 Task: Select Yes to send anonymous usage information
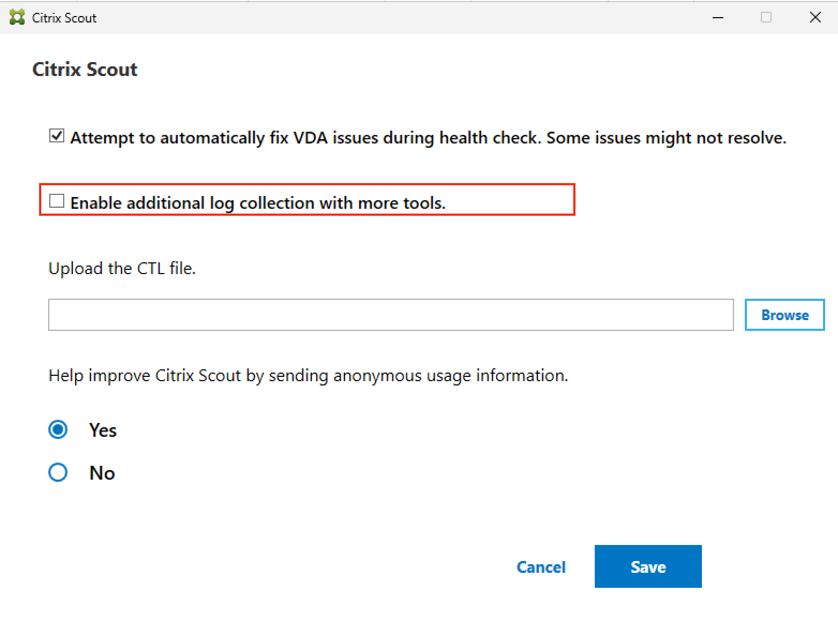tap(57, 429)
